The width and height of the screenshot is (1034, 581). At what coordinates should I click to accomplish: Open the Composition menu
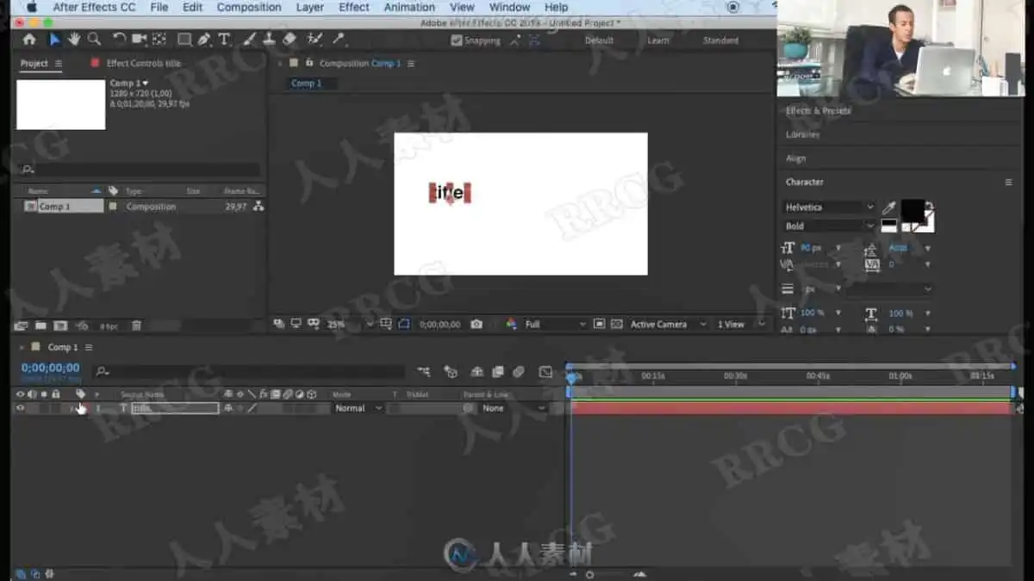click(x=249, y=7)
